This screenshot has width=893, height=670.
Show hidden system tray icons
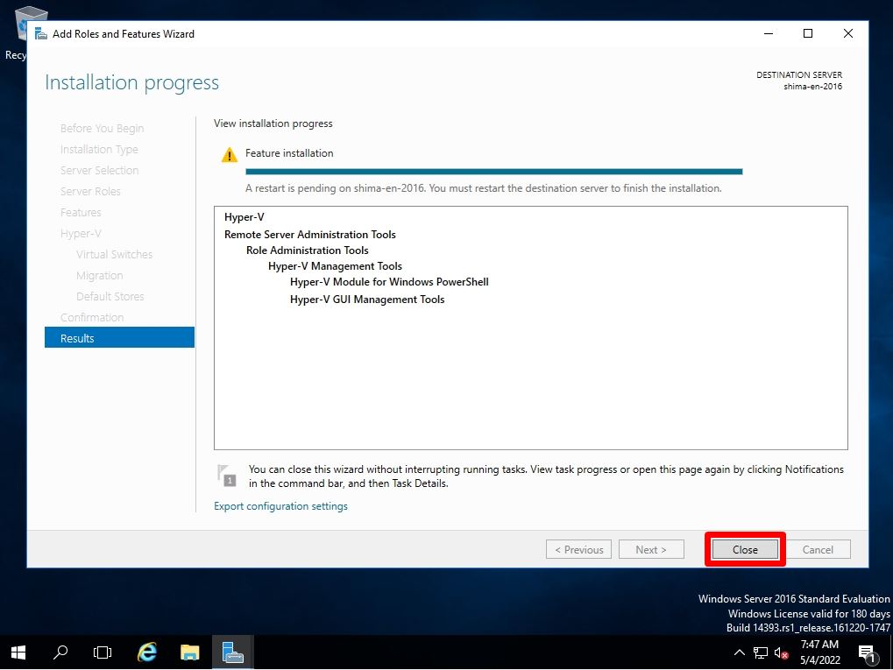tap(740, 652)
